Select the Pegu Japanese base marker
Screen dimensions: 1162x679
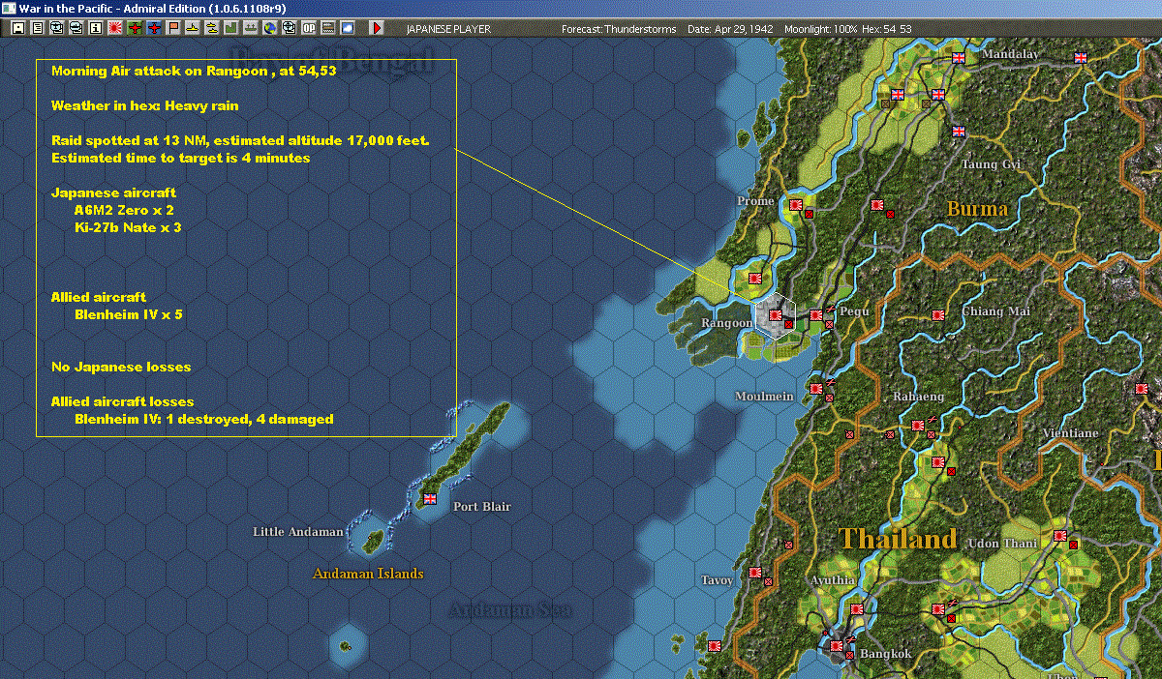[x=816, y=314]
